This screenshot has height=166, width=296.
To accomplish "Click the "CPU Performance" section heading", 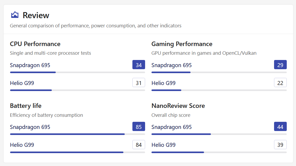I will pyautogui.click(x=35, y=44).
